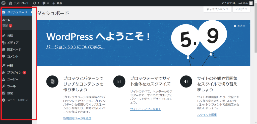Click the person icon beside ユーザー

(4, 79)
